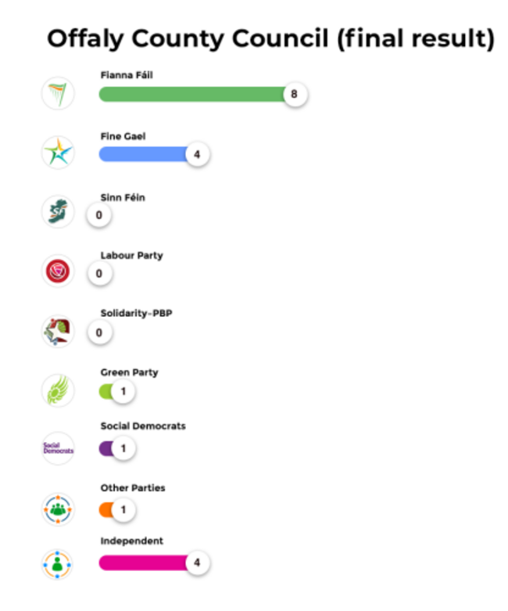Open the Solidarity-PBP party logo
Viewport: 508px width, 611px height.
click(x=57, y=332)
